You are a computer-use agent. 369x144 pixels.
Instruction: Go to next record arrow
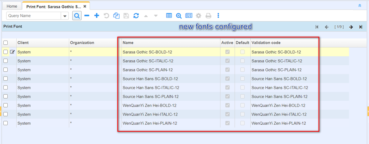pos(351,27)
